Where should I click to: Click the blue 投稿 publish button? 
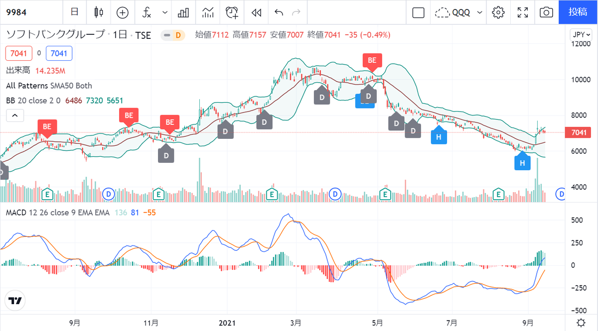578,12
